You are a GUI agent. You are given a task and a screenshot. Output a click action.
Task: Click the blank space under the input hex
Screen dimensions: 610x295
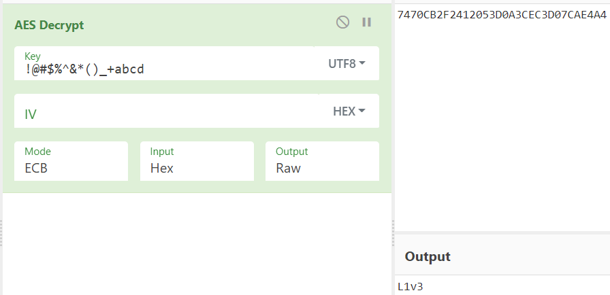(502, 122)
